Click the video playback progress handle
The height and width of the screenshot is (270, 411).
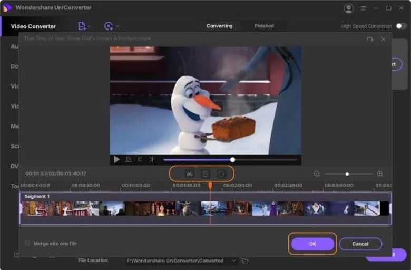click(x=232, y=160)
